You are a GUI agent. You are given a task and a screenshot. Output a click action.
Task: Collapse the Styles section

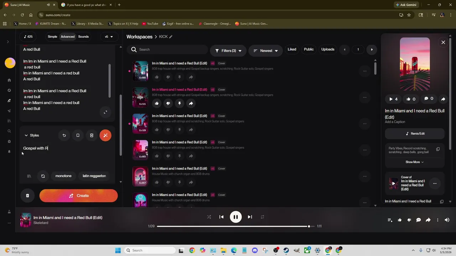32,135
